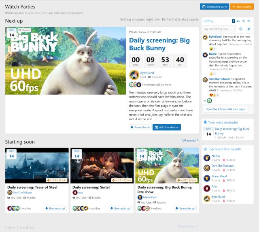Click Nadia's avatar in Top hosts list
The height and width of the screenshot is (232, 259).
click(x=207, y=158)
